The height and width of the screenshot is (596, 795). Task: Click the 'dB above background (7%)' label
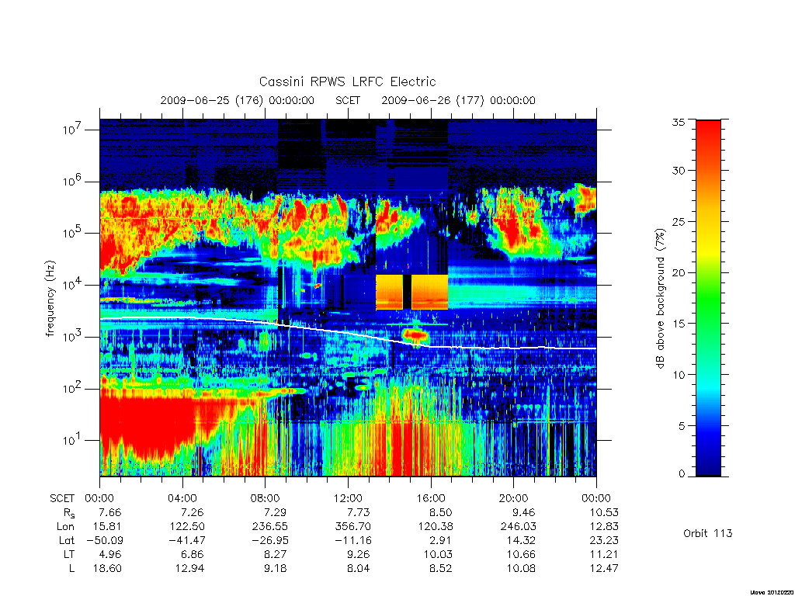click(x=660, y=298)
